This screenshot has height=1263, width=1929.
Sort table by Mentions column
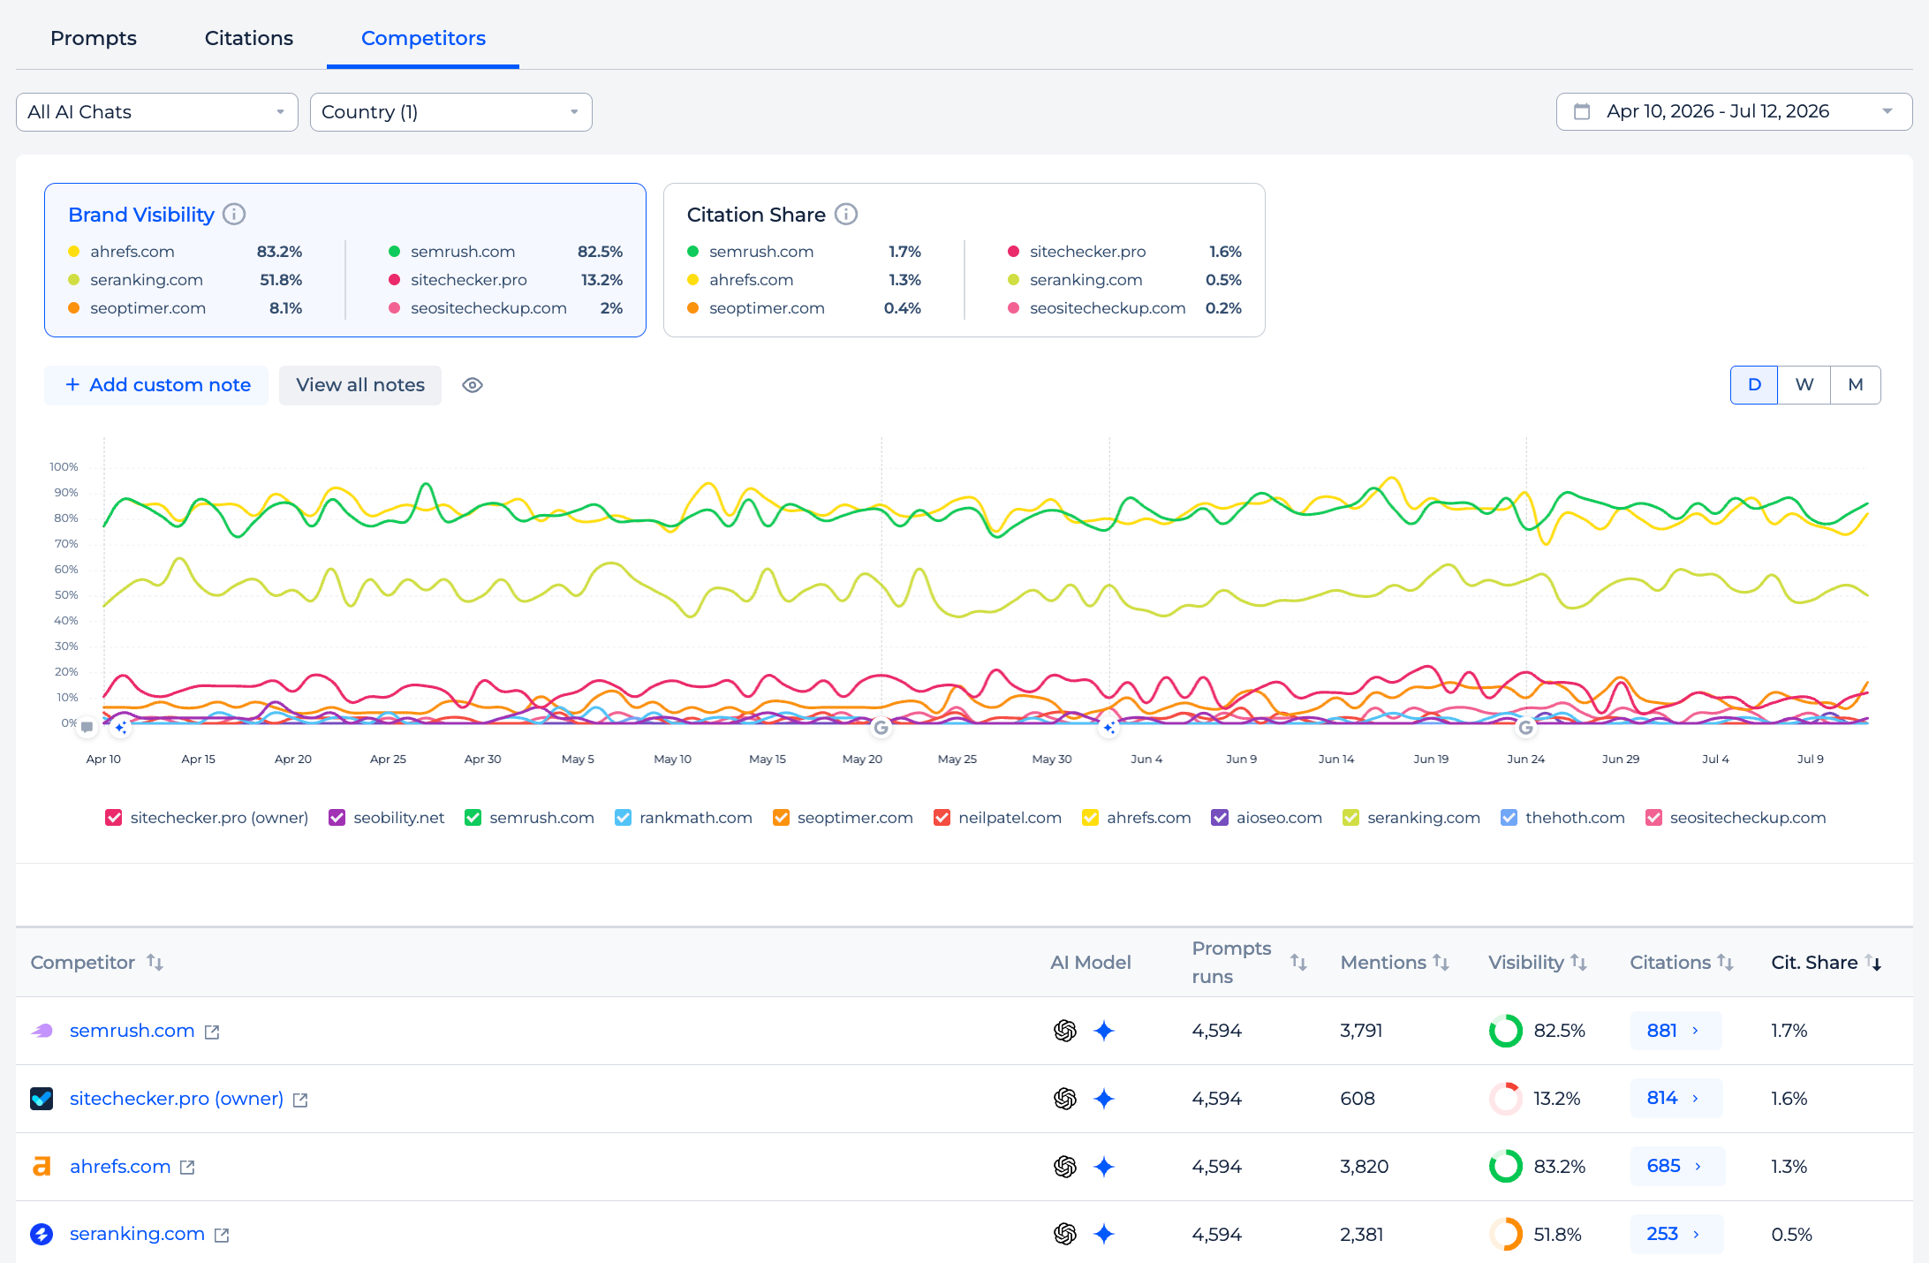[1441, 962]
